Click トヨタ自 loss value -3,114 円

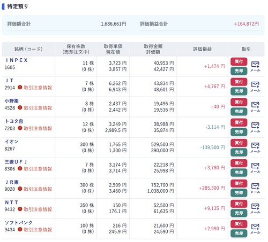coord(215,127)
